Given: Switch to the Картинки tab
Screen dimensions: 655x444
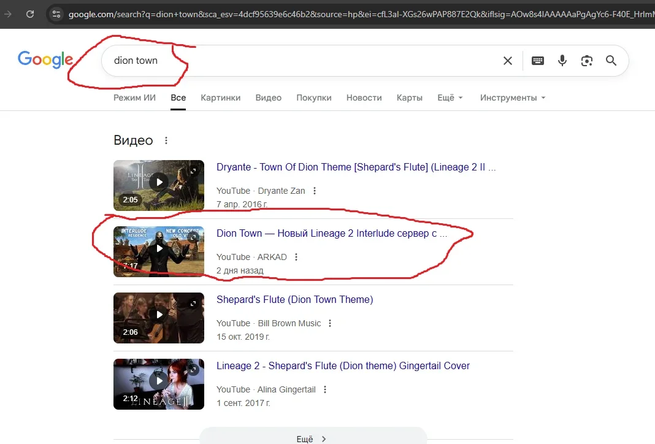Looking at the screenshot, I should (220, 98).
